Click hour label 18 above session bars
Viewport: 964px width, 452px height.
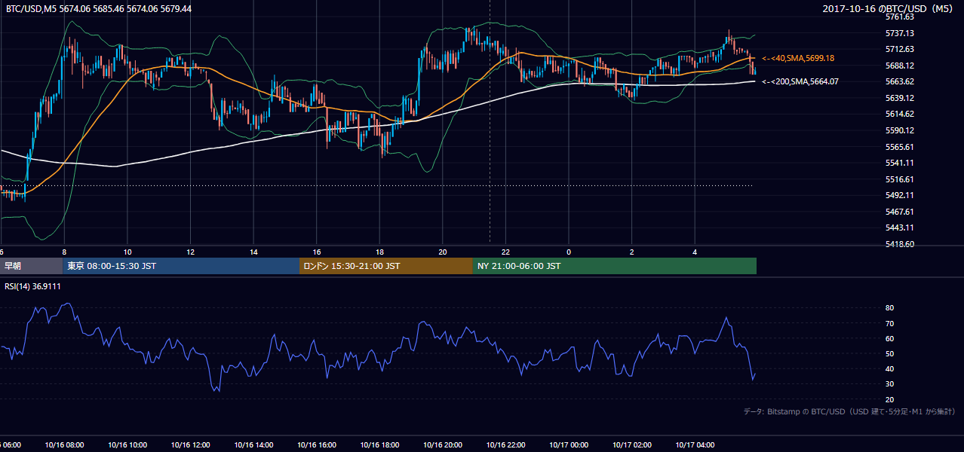pyautogui.click(x=379, y=252)
